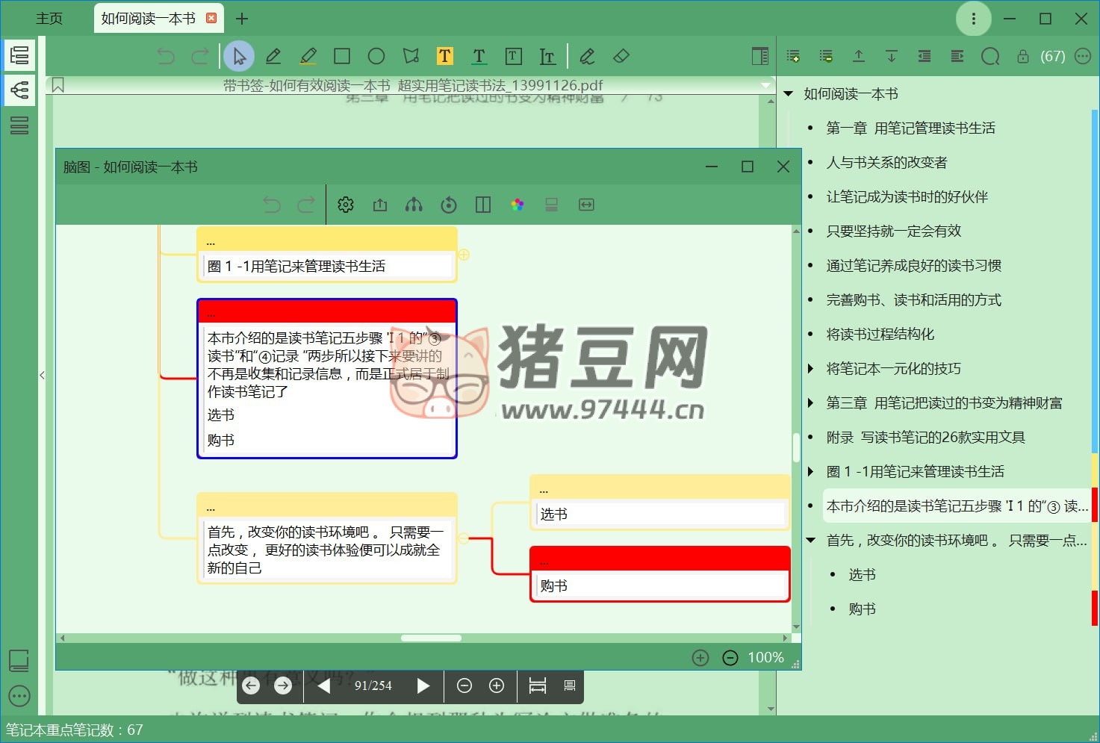Toggle the bookmark on current page

coord(58,85)
